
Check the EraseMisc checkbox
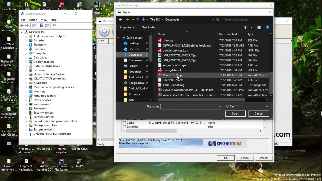tap(124, 127)
